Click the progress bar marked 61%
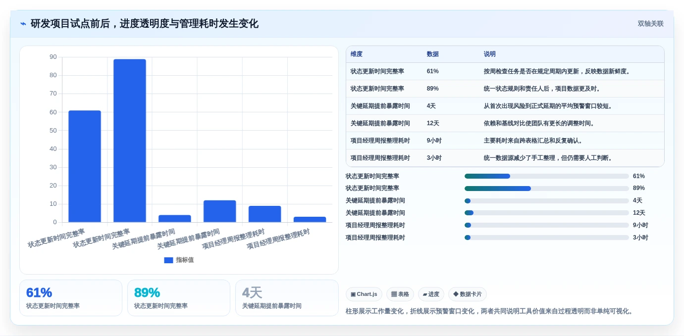The width and height of the screenshot is (684, 336). [547, 176]
